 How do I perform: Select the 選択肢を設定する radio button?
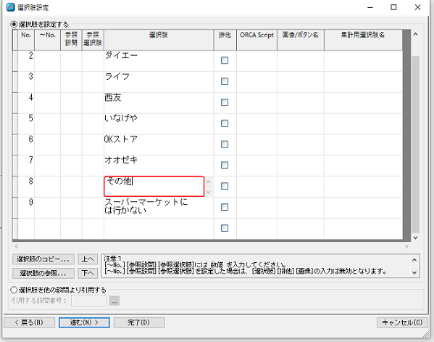pos(14,25)
